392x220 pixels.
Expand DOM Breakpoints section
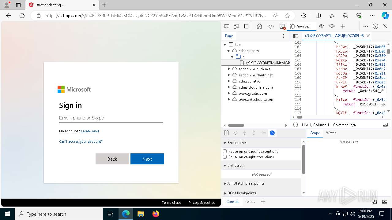(x=261, y=193)
